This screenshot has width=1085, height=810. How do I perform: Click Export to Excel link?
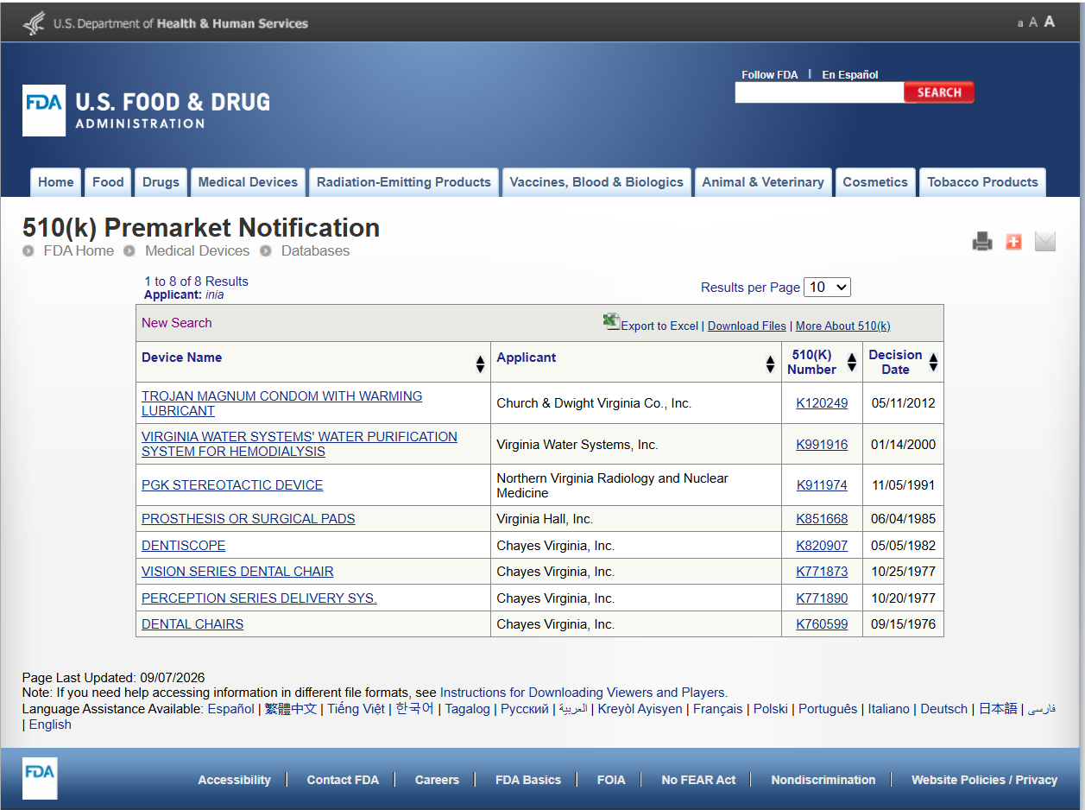[x=659, y=326]
